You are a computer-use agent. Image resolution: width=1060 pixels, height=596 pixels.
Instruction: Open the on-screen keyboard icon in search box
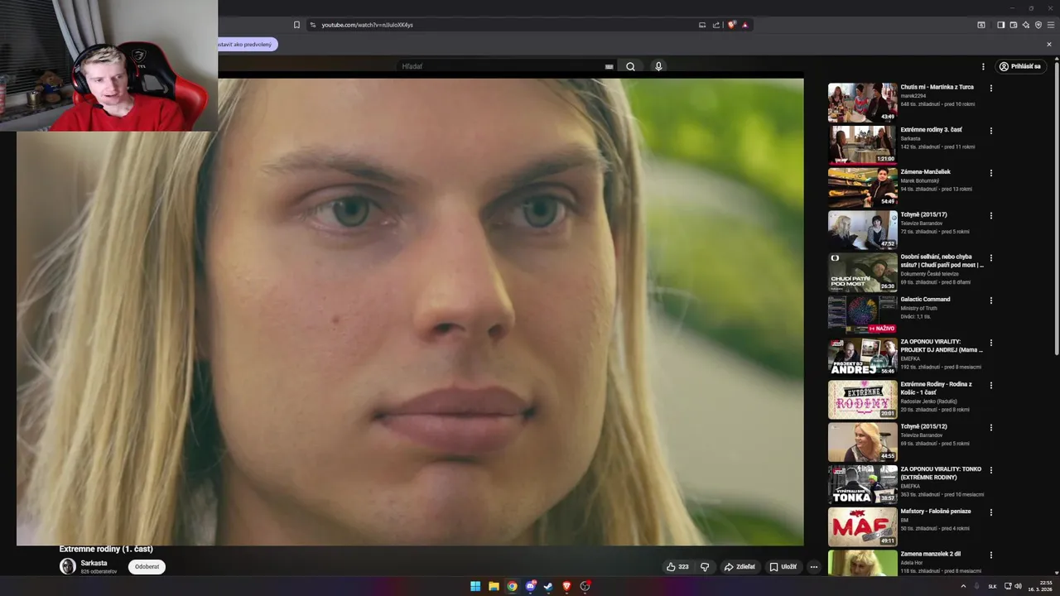point(609,66)
